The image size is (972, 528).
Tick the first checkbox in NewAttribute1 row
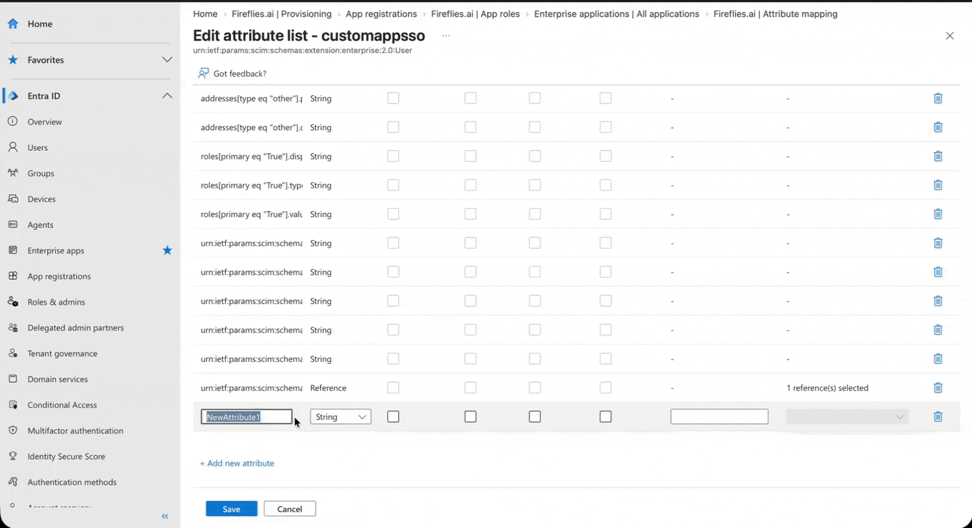(x=393, y=417)
